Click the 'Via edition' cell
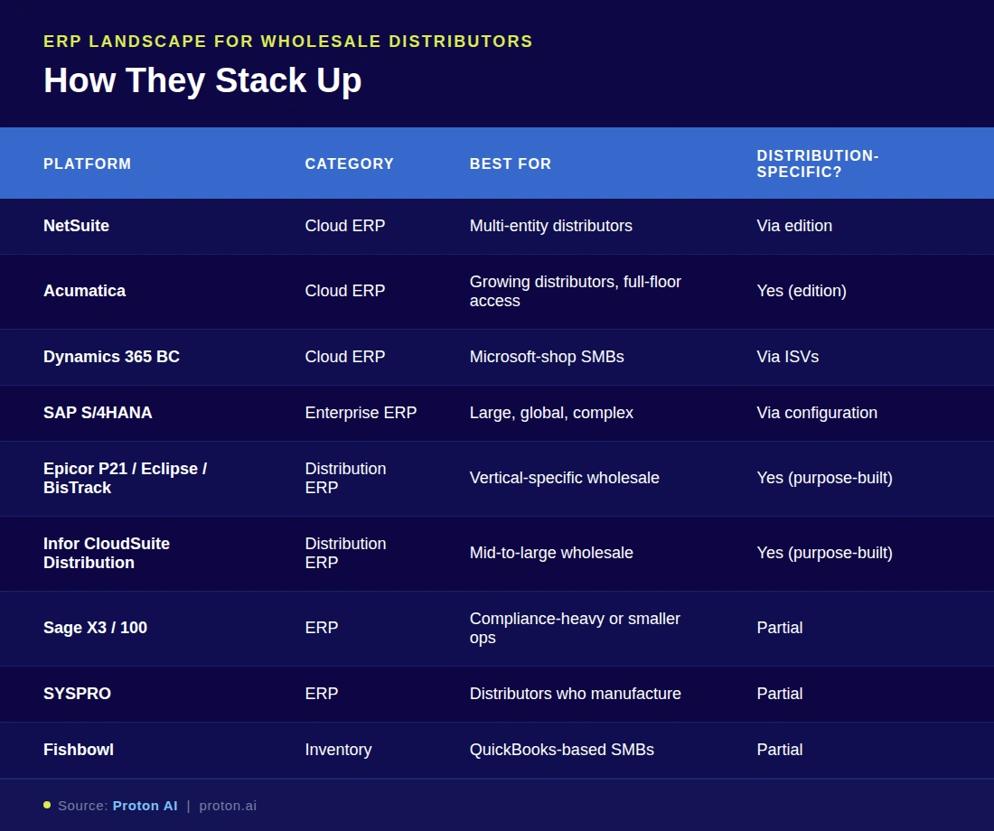This screenshot has height=831, width=994. pyautogui.click(x=794, y=226)
